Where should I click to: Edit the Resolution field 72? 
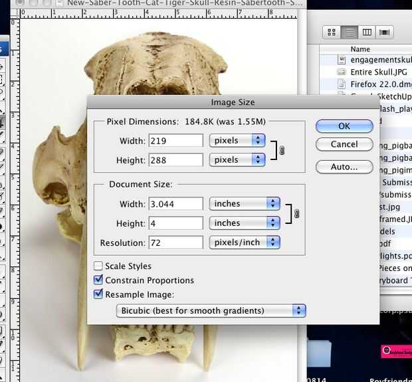click(x=176, y=242)
